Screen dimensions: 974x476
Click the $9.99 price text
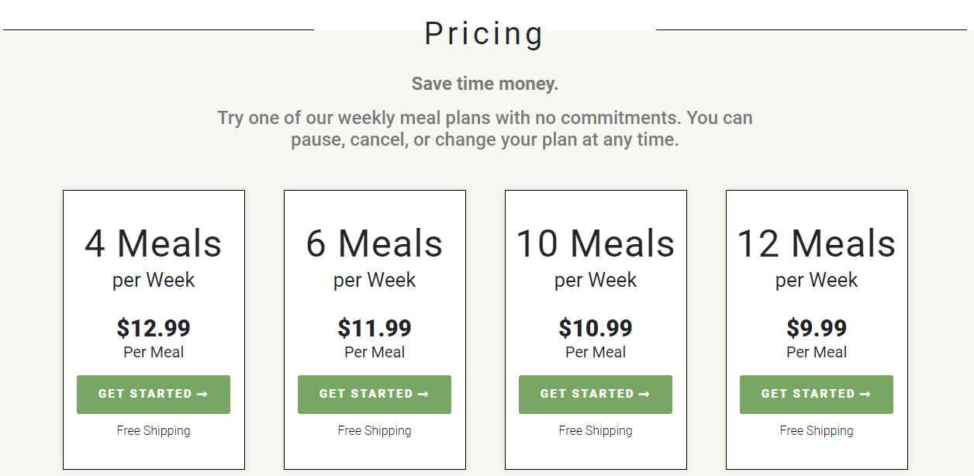click(817, 328)
